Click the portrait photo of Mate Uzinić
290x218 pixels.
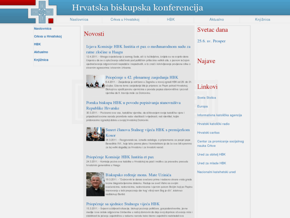click(x=95, y=184)
